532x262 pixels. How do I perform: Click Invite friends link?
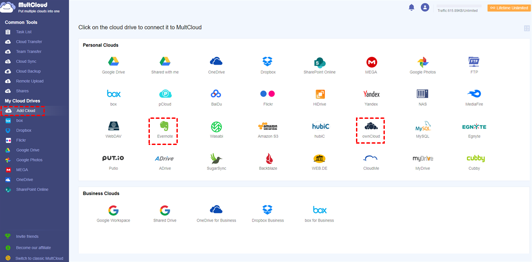click(27, 237)
